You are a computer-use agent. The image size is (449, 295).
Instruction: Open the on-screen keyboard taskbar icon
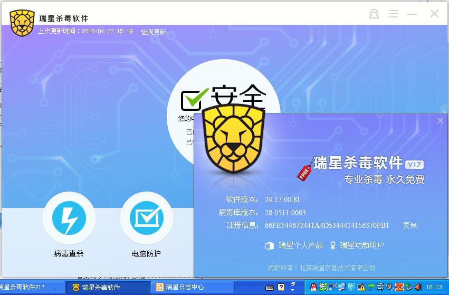click(x=270, y=288)
